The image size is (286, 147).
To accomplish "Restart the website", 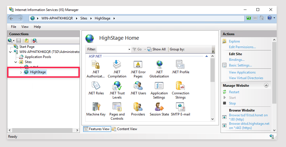I will pos(234,92).
